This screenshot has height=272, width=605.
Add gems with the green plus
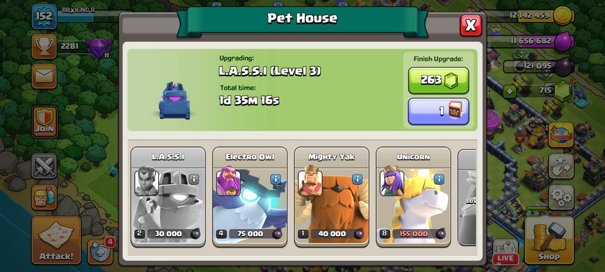tap(509, 91)
